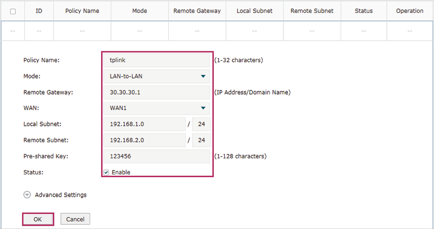
Task: Click the "Policy Name:" form label
Action: [x=41, y=60]
